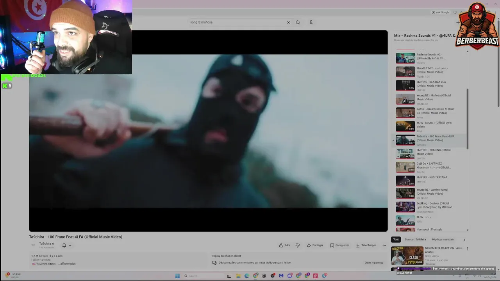Select Dabl De × SAFFWIZZ Kharaman video
Image resolution: width=500 pixels, height=281 pixels.
click(x=429, y=167)
